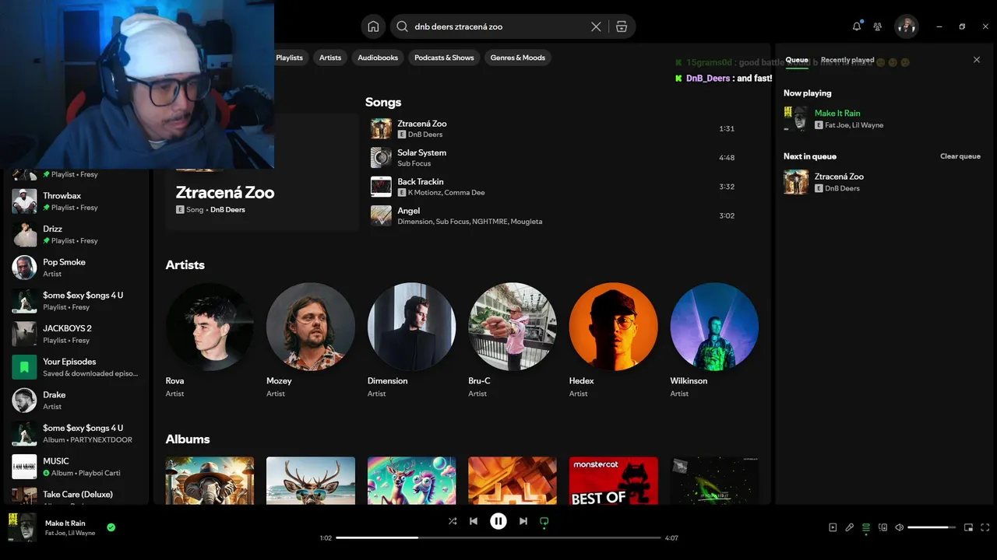Connect to a device icon
997x560 pixels.
click(x=883, y=527)
